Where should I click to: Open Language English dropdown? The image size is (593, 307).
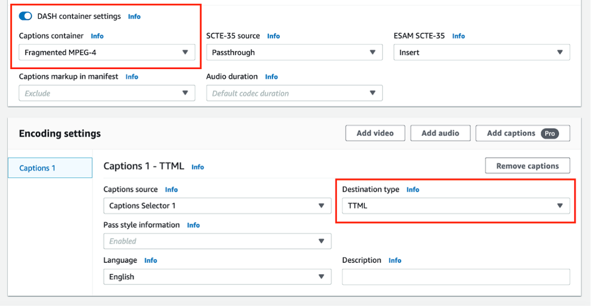pyautogui.click(x=217, y=277)
